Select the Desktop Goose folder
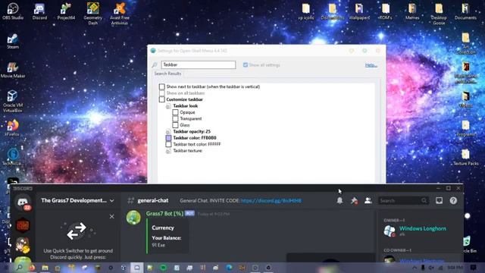 tap(439, 14)
